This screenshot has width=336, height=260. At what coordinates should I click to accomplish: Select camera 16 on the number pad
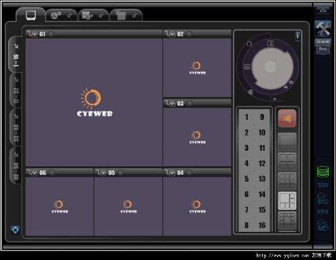click(x=262, y=225)
